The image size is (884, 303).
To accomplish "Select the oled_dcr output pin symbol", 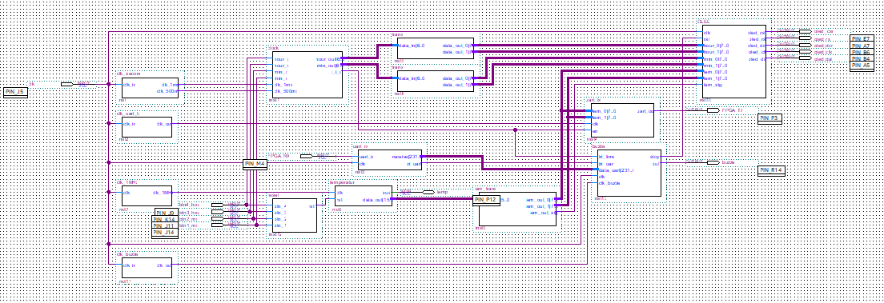I will pyautogui.click(x=805, y=45).
